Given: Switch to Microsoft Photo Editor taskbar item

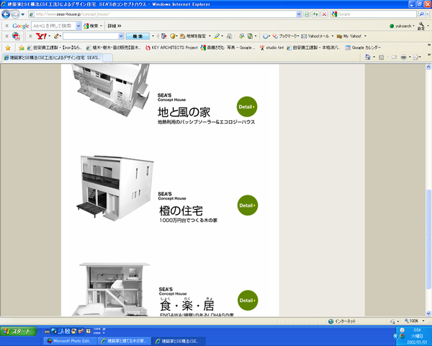Looking at the screenshot, I should click(x=71, y=341).
